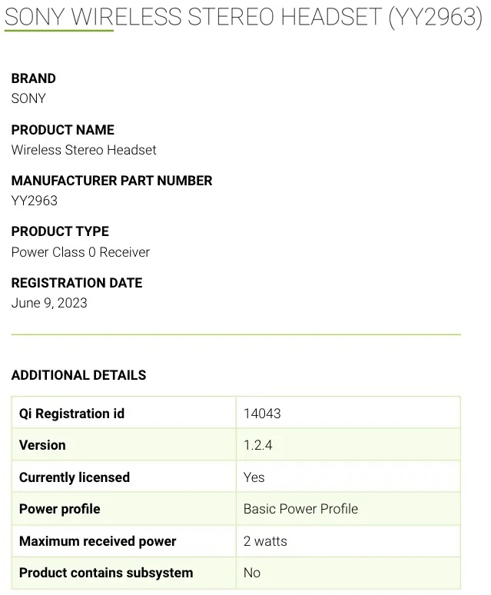Click the Sony Wireless Stereo Headset page title

[244, 16]
